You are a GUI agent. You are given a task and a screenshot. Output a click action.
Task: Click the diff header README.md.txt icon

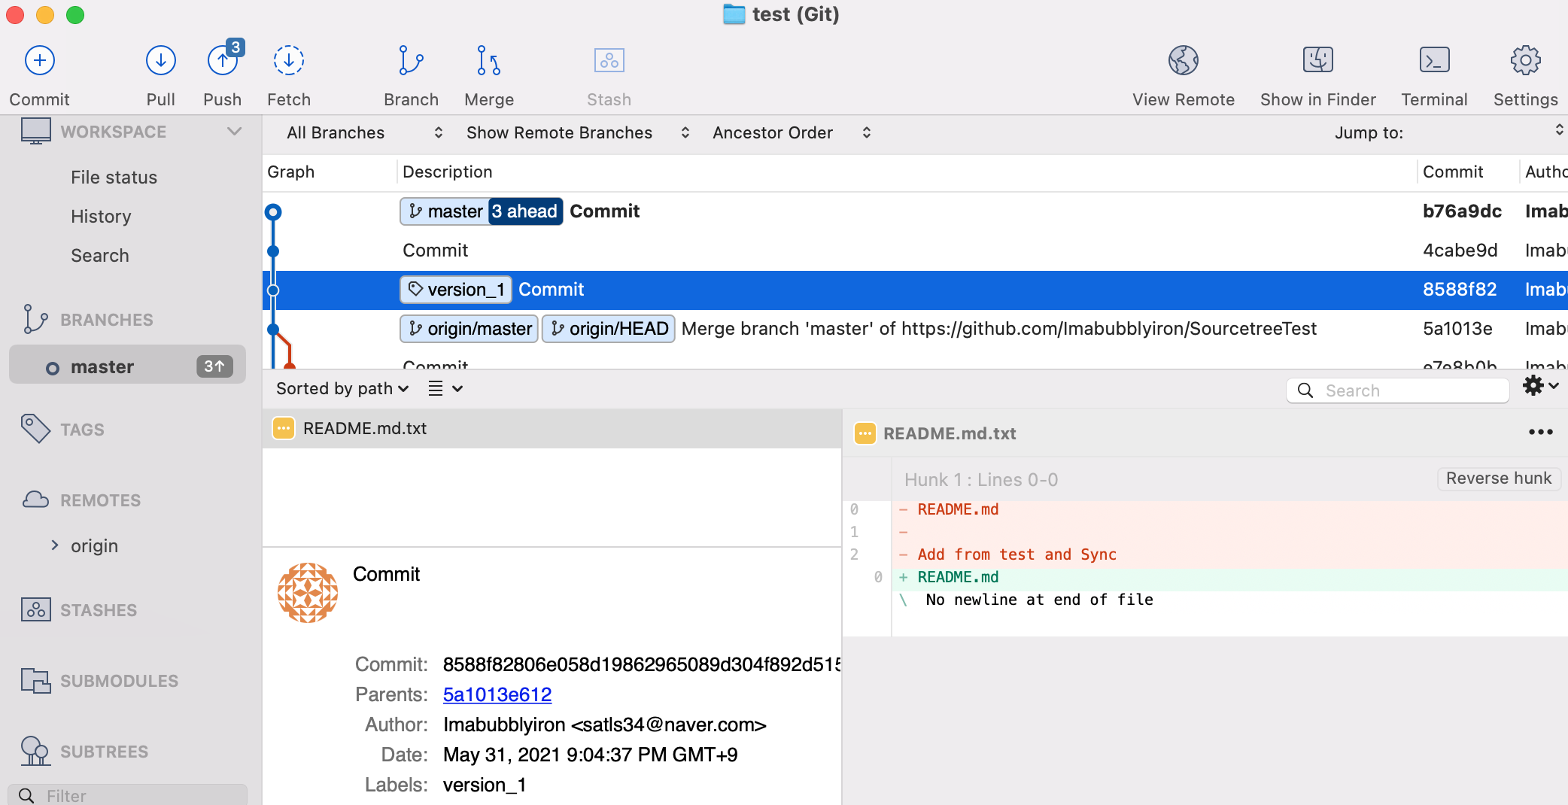[865, 433]
